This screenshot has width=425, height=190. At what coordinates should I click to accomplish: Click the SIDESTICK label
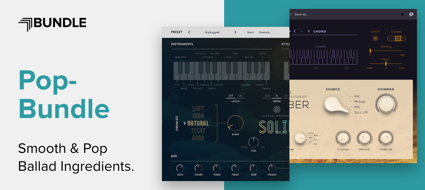(x=180, y=58)
